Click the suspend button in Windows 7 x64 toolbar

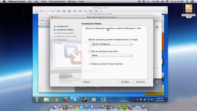pos(36,11)
